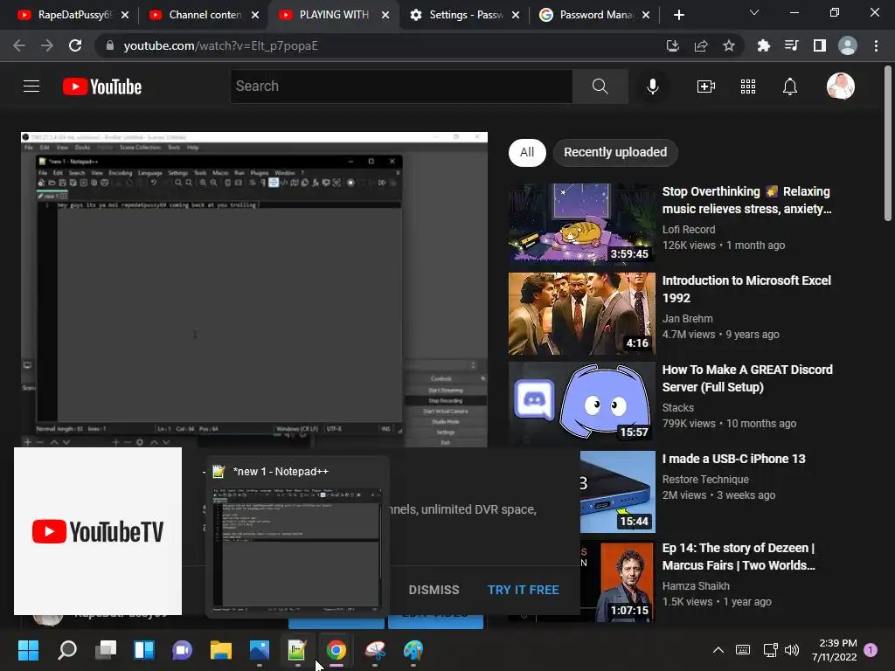Open the Chat app on taskbar
Screen dimensions: 895x671
[182, 650]
